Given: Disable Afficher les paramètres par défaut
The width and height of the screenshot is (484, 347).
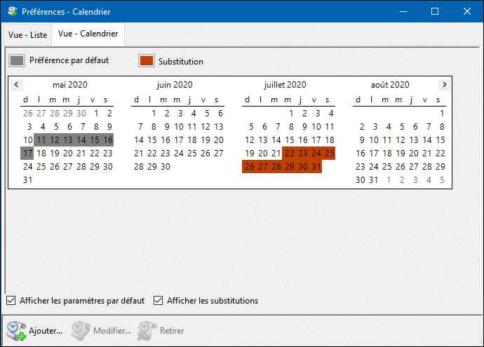Looking at the screenshot, I should pyautogui.click(x=11, y=301).
